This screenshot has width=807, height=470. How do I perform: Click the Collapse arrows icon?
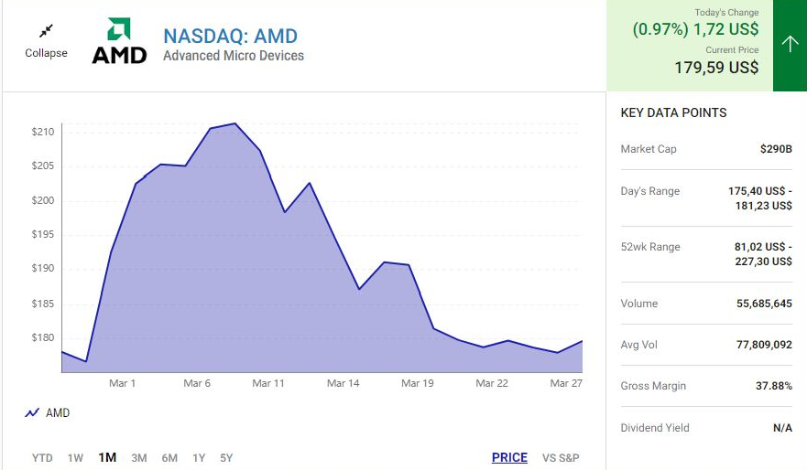pyautogui.click(x=46, y=31)
